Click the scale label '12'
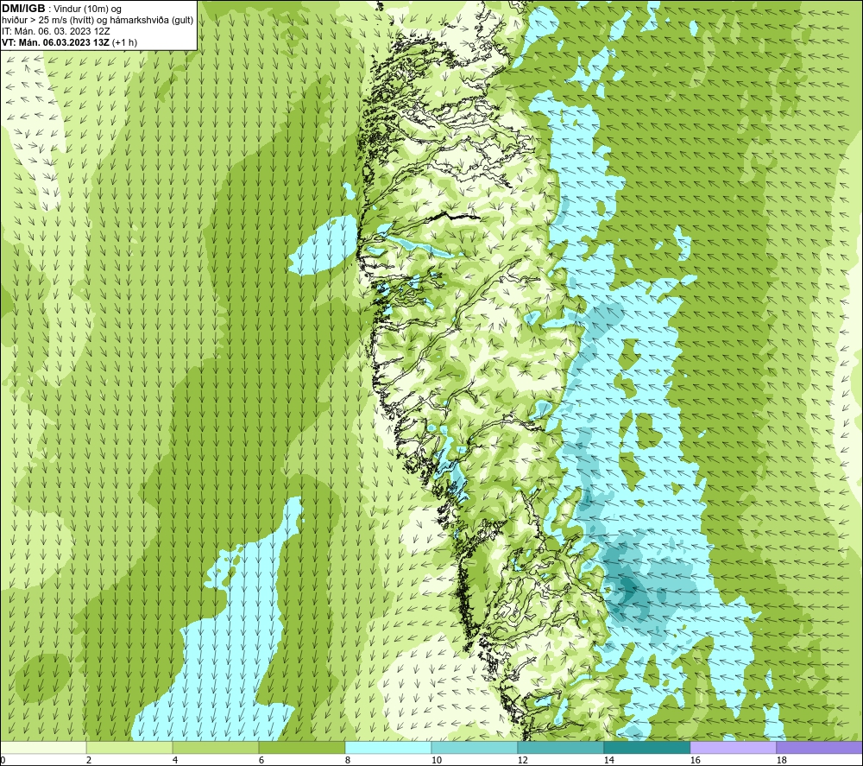Viewport: 863px width, 766px height. click(522, 761)
